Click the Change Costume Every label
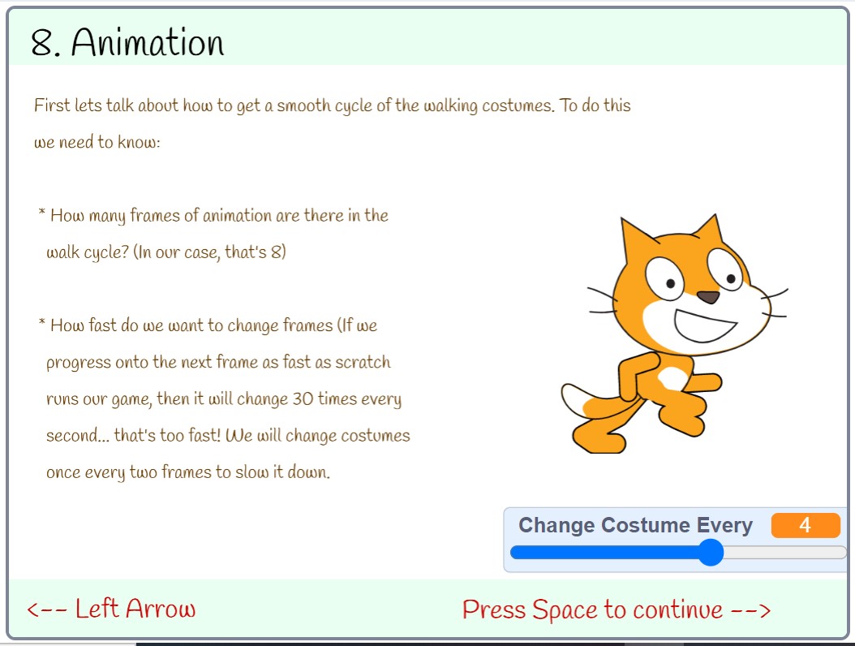 coord(635,526)
